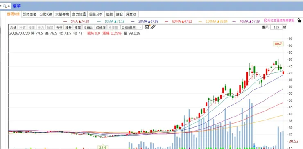Toggle the 投信 overlay button
Viewport: 303px width, 149px height.
(x=32, y=27)
